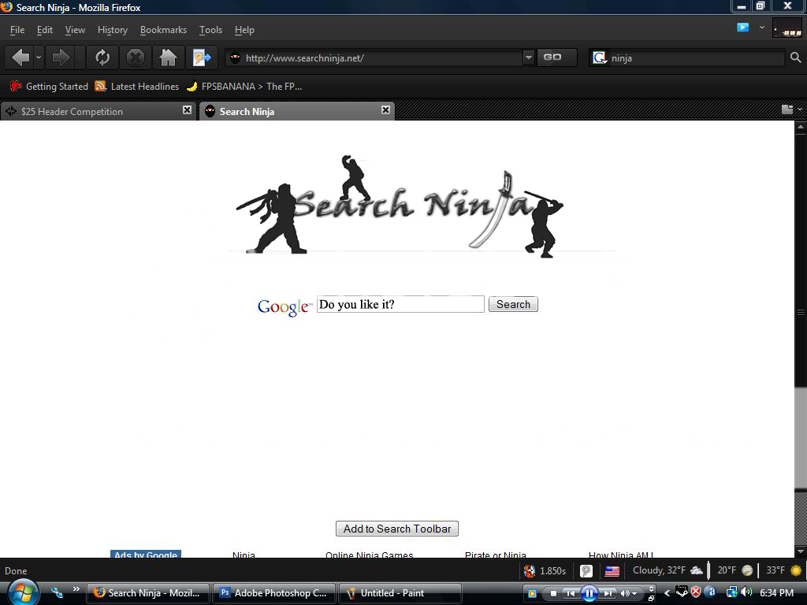Go back using the Back arrow
This screenshot has height=605, width=807.
pyautogui.click(x=20, y=58)
